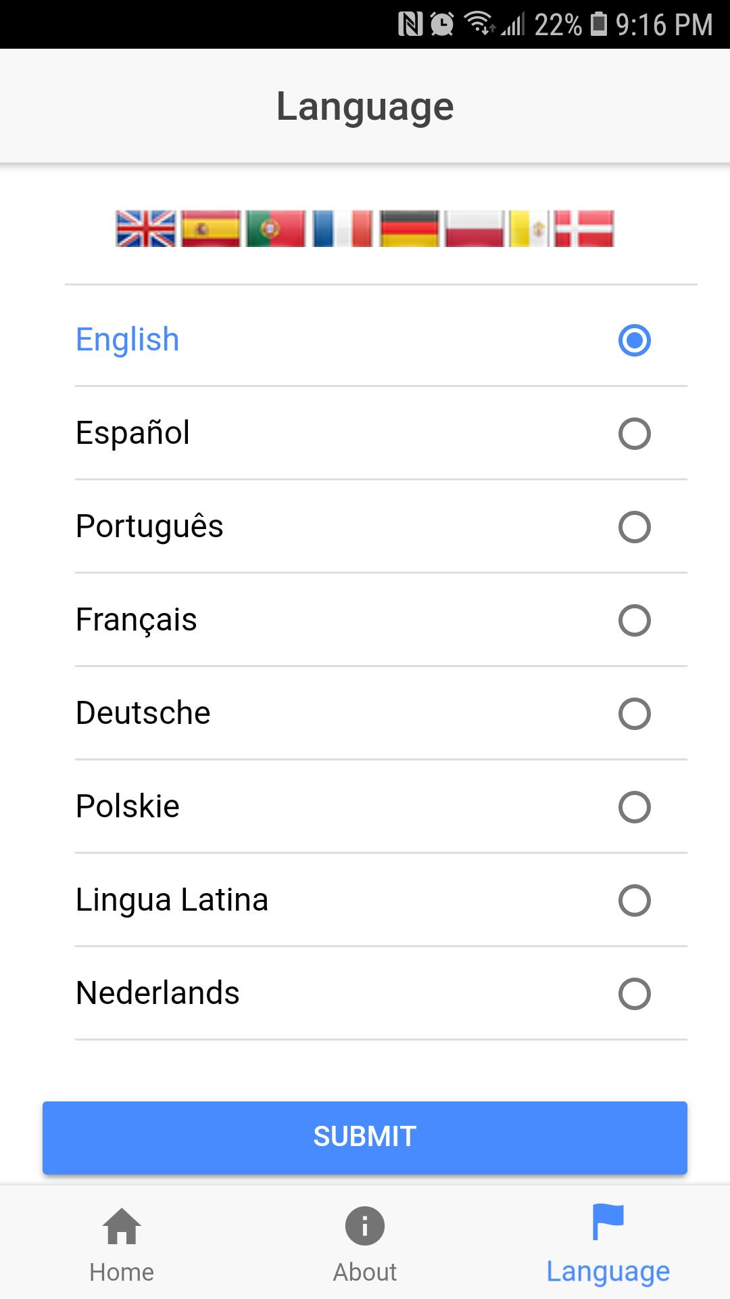Switch to the About tab
Screen dimensions: 730x1299
(x=365, y=1244)
